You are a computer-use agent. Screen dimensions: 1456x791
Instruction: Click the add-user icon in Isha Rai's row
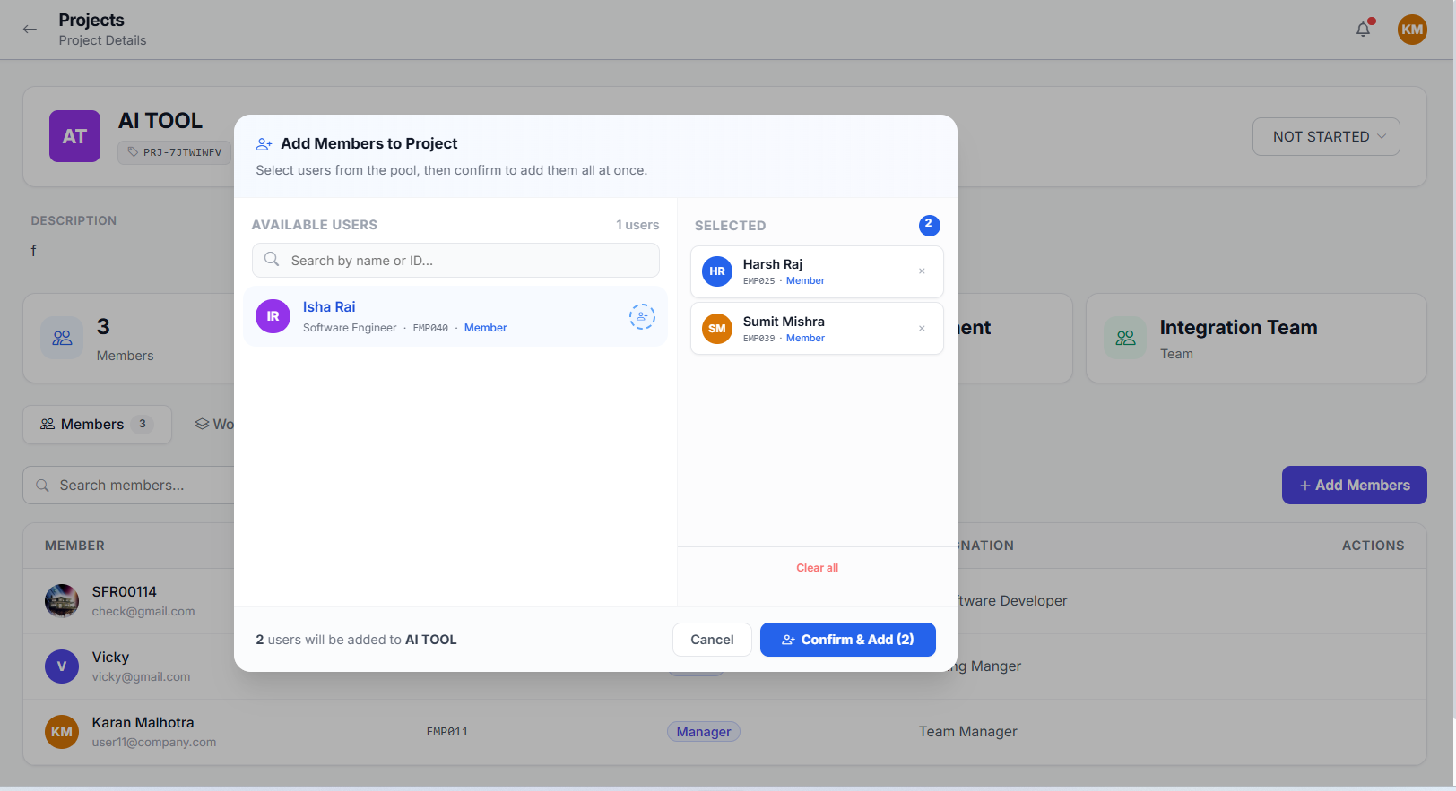pyautogui.click(x=642, y=316)
